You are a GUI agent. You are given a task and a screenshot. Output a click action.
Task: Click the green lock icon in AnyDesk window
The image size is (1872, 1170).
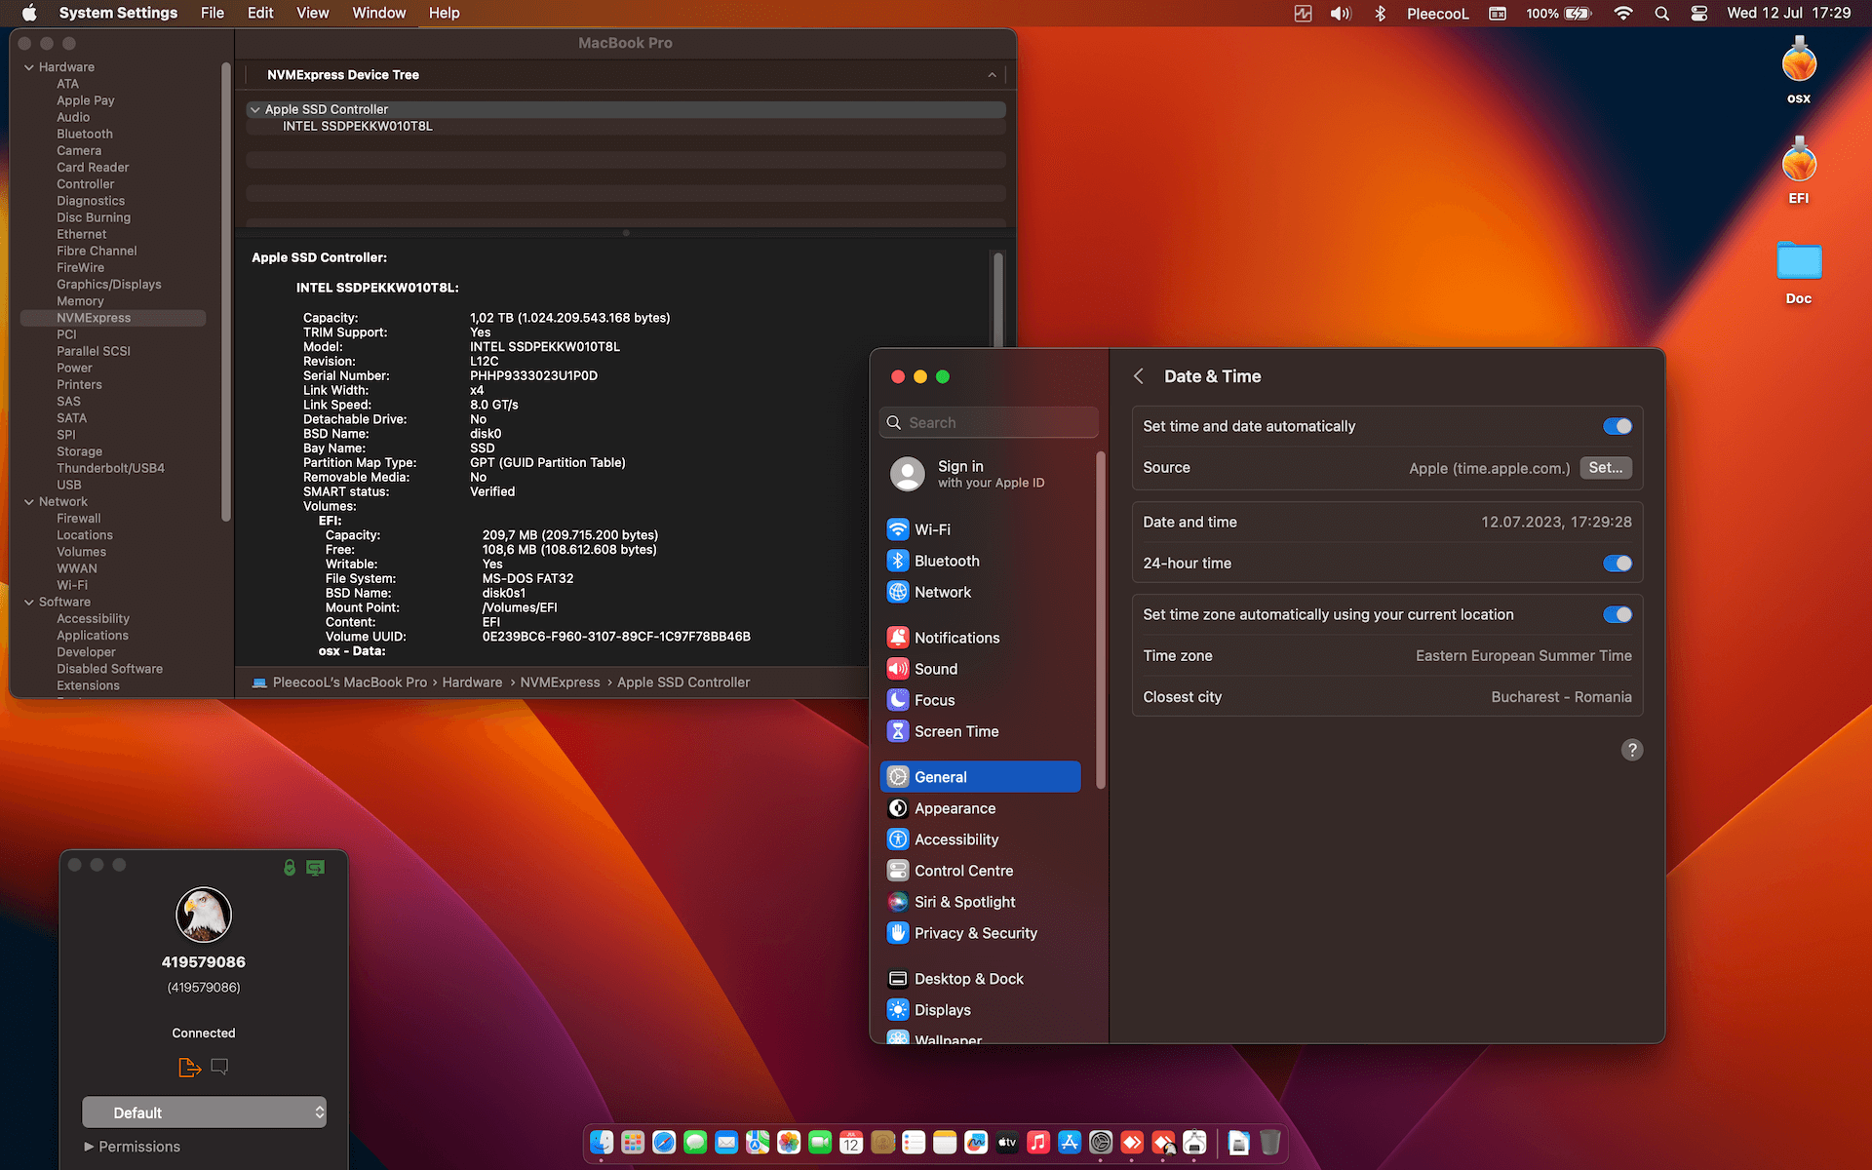pyautogui.click(x=290, y=867)
